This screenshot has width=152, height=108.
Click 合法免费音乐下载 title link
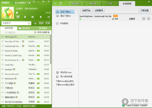pos(21,3)
